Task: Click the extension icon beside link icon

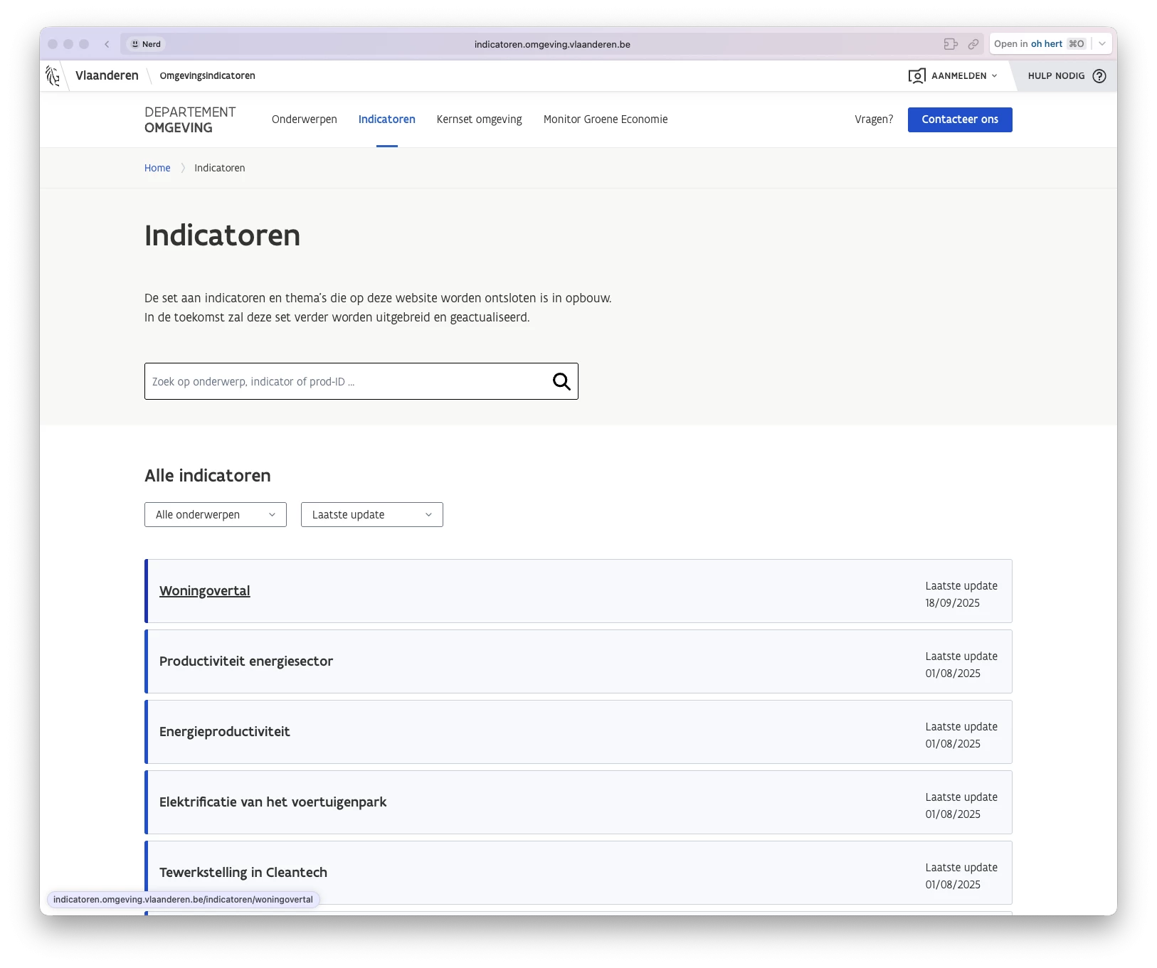Action: (951, 44)
